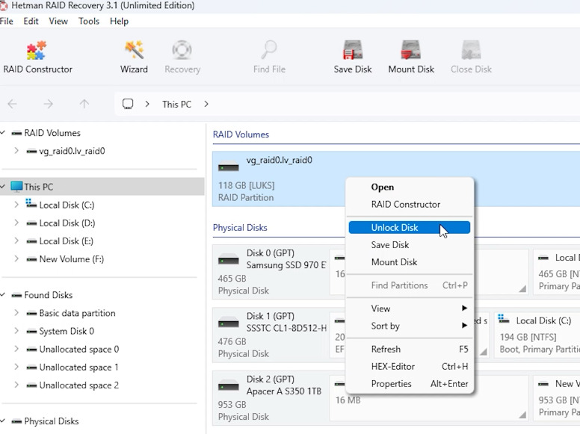This screenshot has height=434, width=580.
Task: Click the Local Disk (C:) Windows icon in tree
Action: [31, 204]
